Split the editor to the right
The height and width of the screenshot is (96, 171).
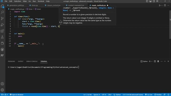[x=165, y=5]
